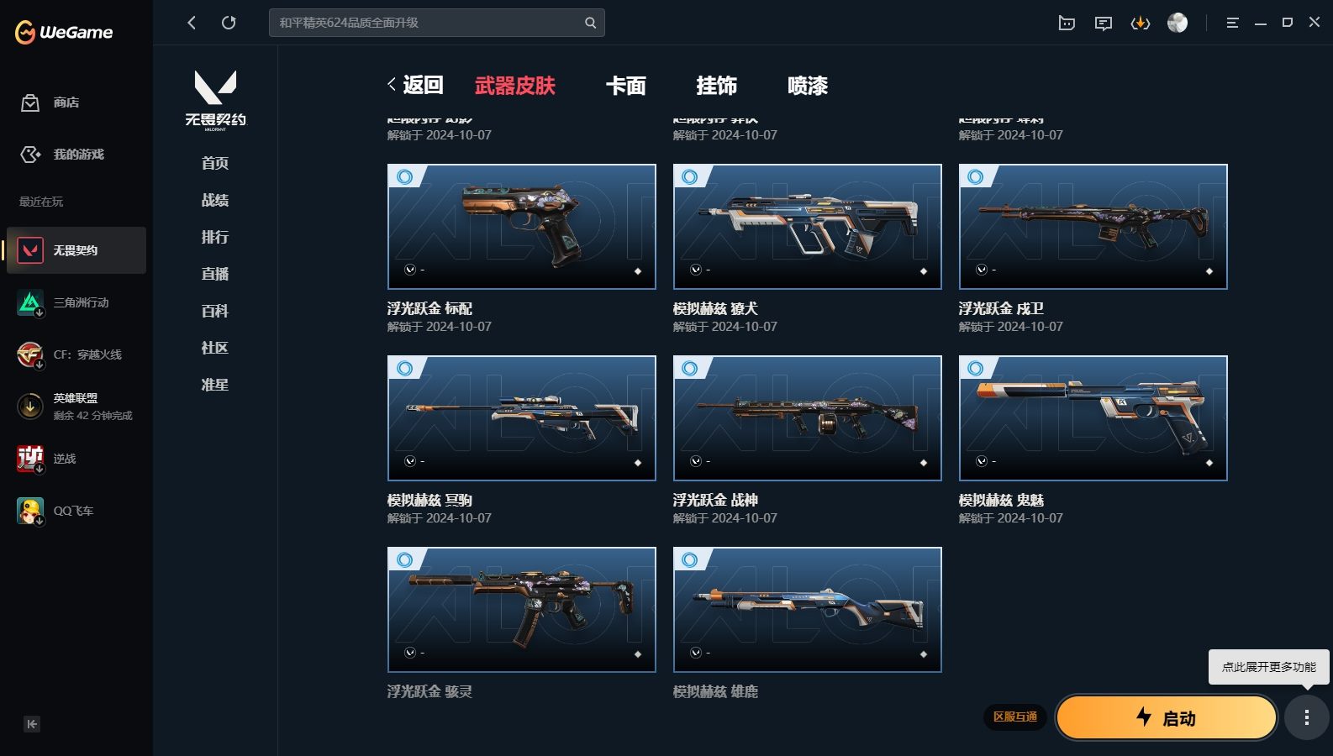Open the hamburger main menu
The width and height of the screenshot is (1333, 756).
1232,24
